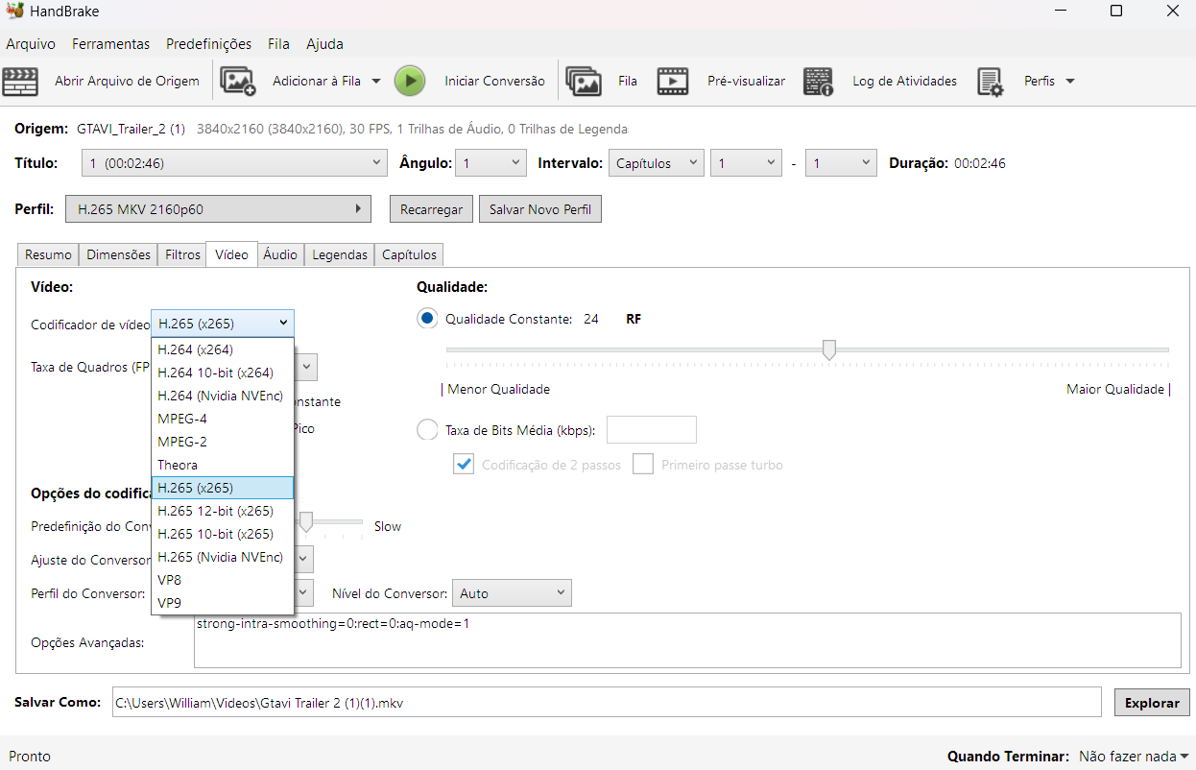Open the end chapter dropdown
The height and width of the screenshot is (770, 1196).
pos(841,163)
